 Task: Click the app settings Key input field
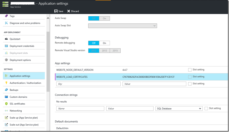point(88,84)
